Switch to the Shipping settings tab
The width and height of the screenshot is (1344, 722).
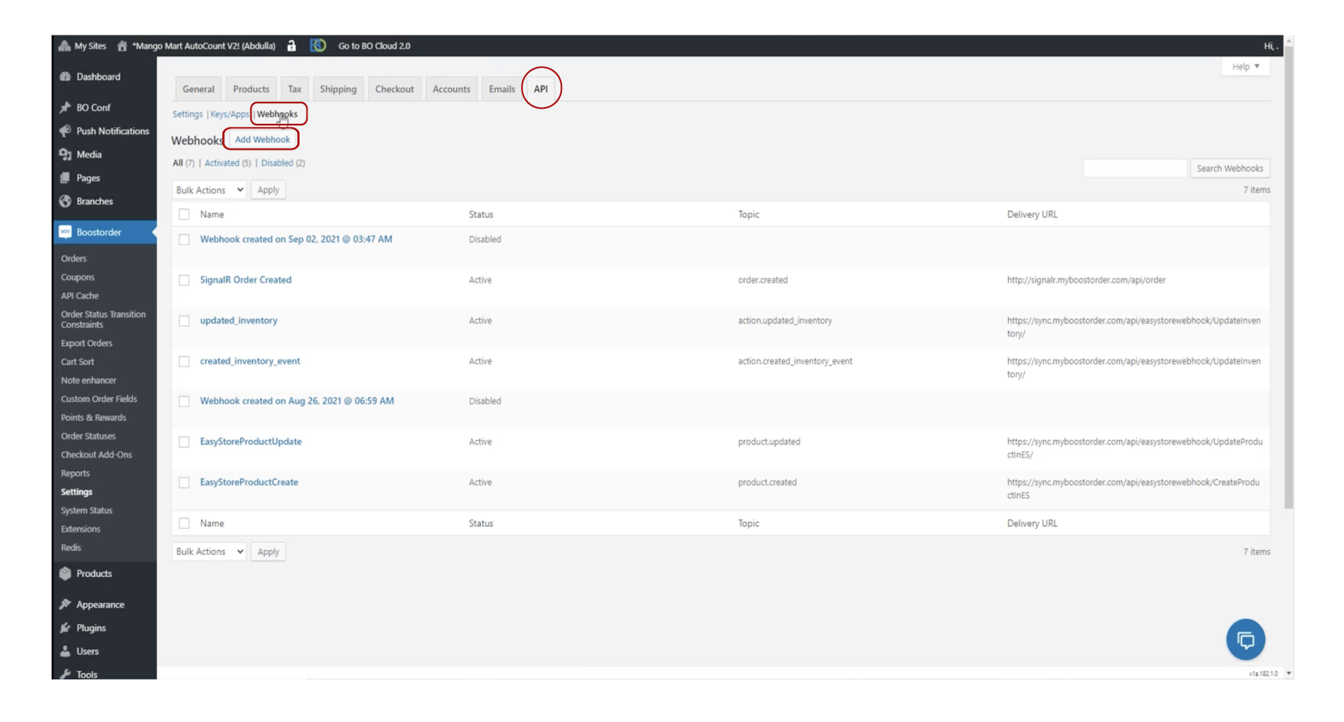point(338,89)
